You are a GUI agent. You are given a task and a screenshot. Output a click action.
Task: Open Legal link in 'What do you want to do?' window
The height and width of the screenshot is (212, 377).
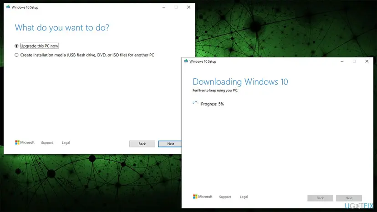coord(66,143)
